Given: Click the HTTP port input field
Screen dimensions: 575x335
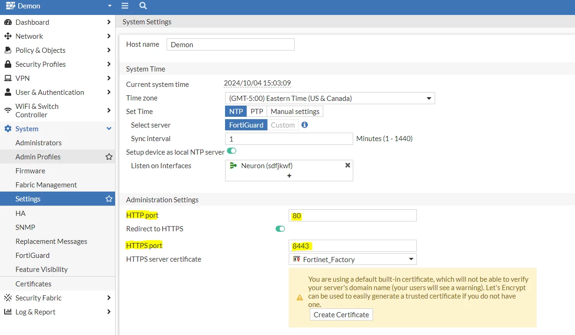Looking at the screenshot, I should coord(353,215).
